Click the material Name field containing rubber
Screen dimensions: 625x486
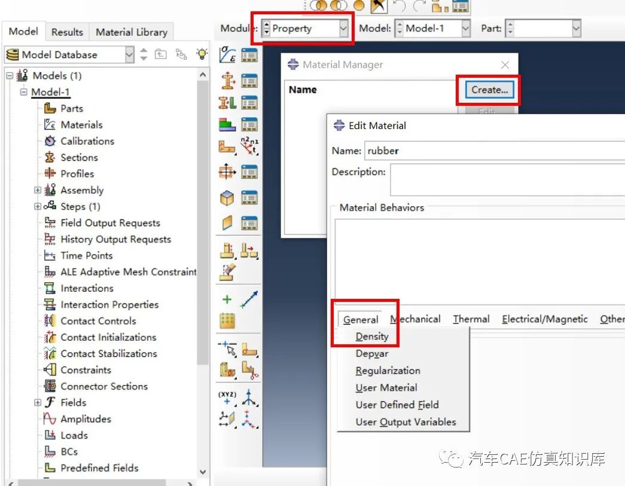point(495,151)
